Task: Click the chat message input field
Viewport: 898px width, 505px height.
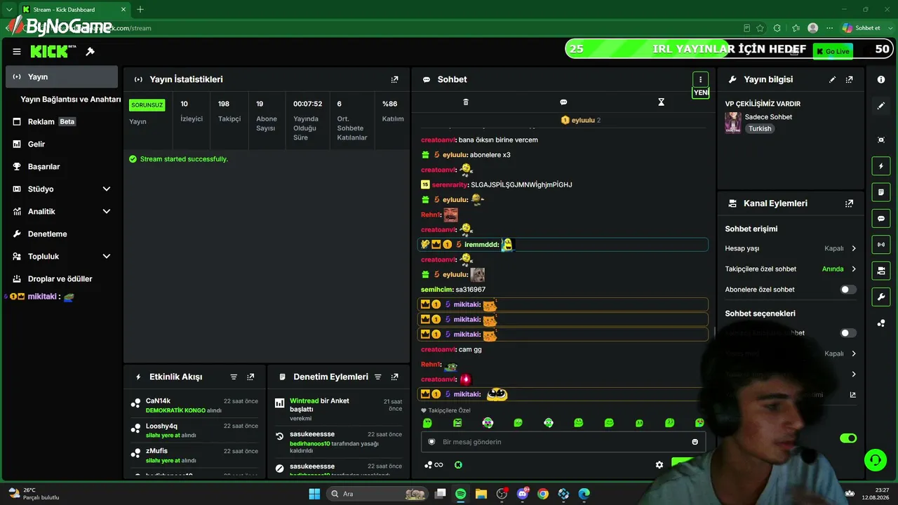Action: coord(563,442)
